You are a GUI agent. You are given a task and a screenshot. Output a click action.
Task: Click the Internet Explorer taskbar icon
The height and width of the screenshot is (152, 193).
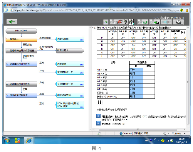coord(29,141)
